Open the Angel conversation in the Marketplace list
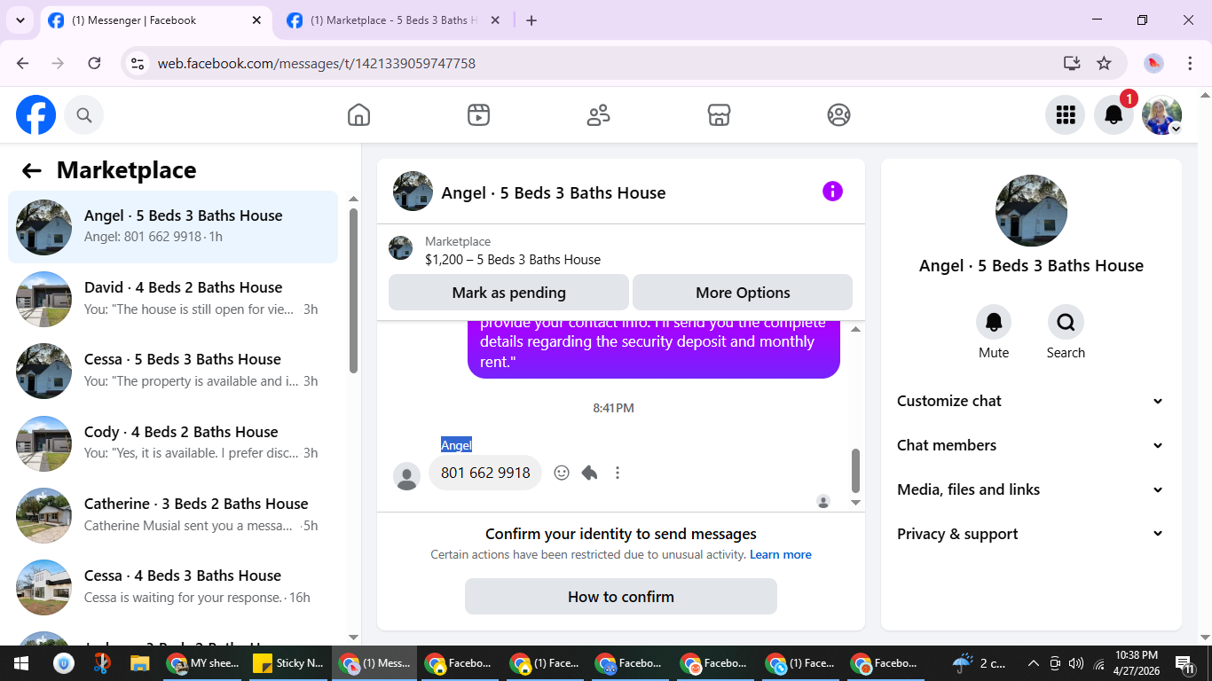1212x681 pixels. [x=173, y=227]
